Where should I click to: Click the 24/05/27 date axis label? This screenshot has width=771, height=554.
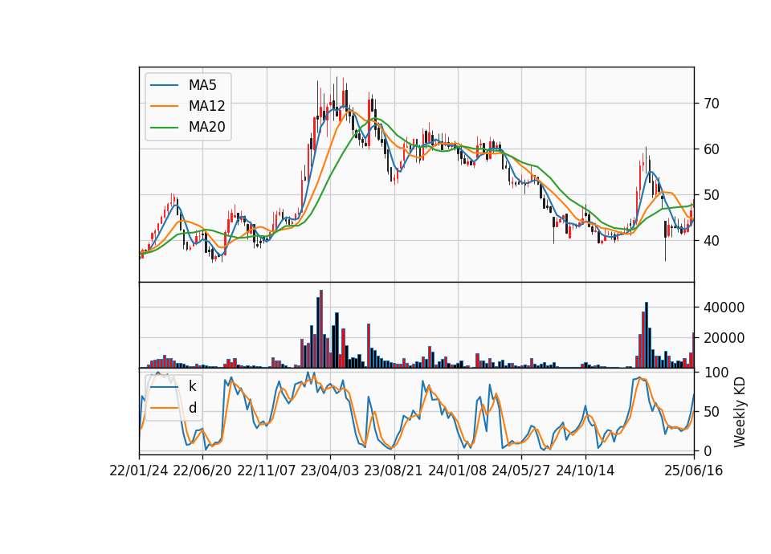[520, 470]
